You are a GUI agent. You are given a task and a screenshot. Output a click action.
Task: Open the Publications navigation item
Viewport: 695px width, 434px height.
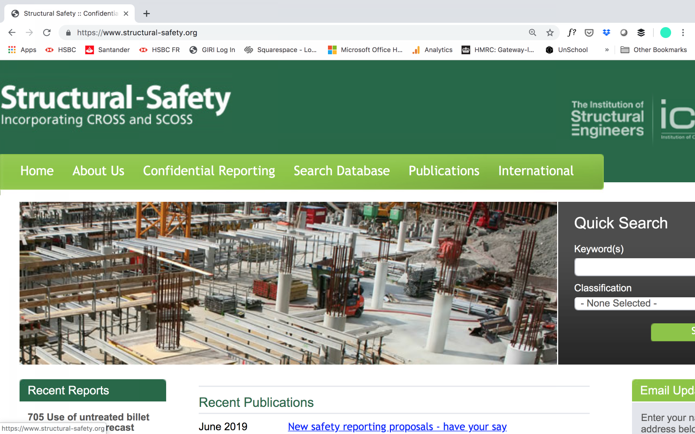pos(444,171)
